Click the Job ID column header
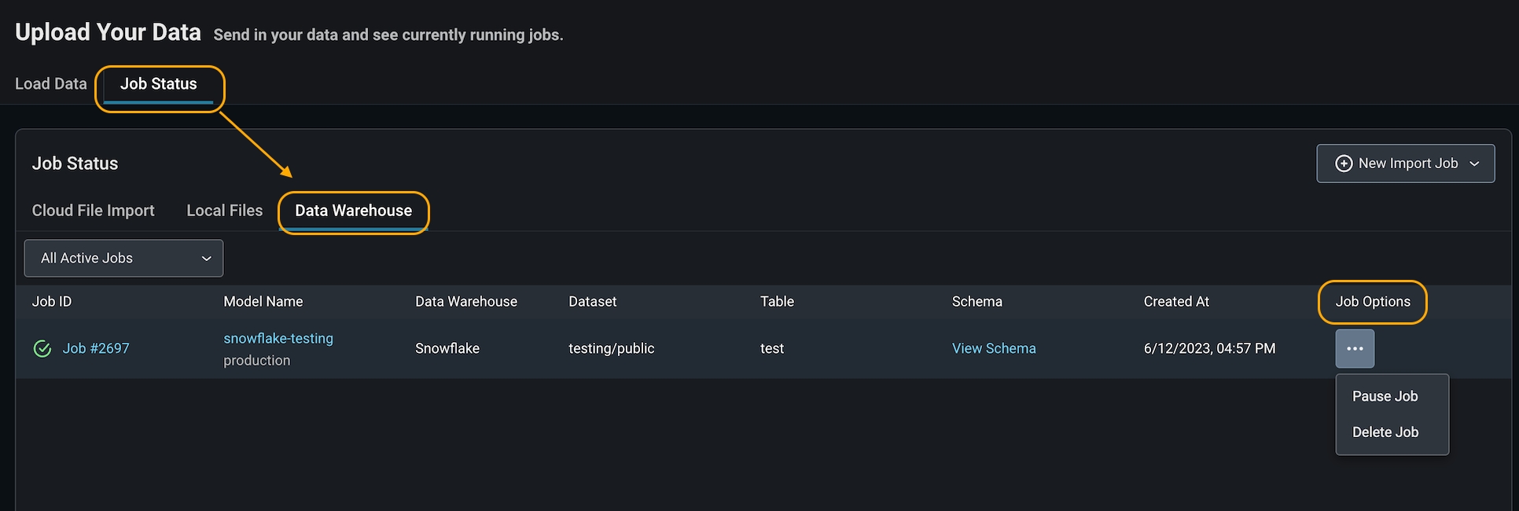Screen dimensions: 1519x511 [x=52, y=301]
